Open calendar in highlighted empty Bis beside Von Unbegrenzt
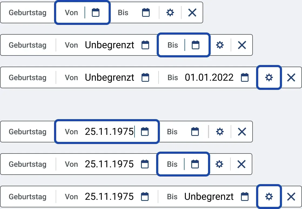Screen dimensions: 302x209 pos(196,45)
